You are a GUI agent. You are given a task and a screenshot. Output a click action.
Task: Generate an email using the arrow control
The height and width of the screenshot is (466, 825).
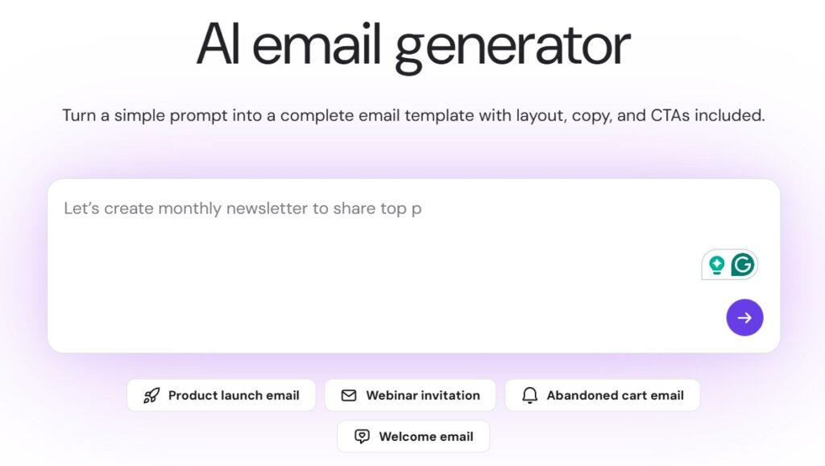pos(744,317)
